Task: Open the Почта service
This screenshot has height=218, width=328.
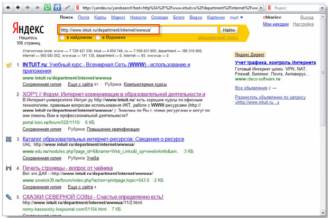Action: (x=84, y=17)
